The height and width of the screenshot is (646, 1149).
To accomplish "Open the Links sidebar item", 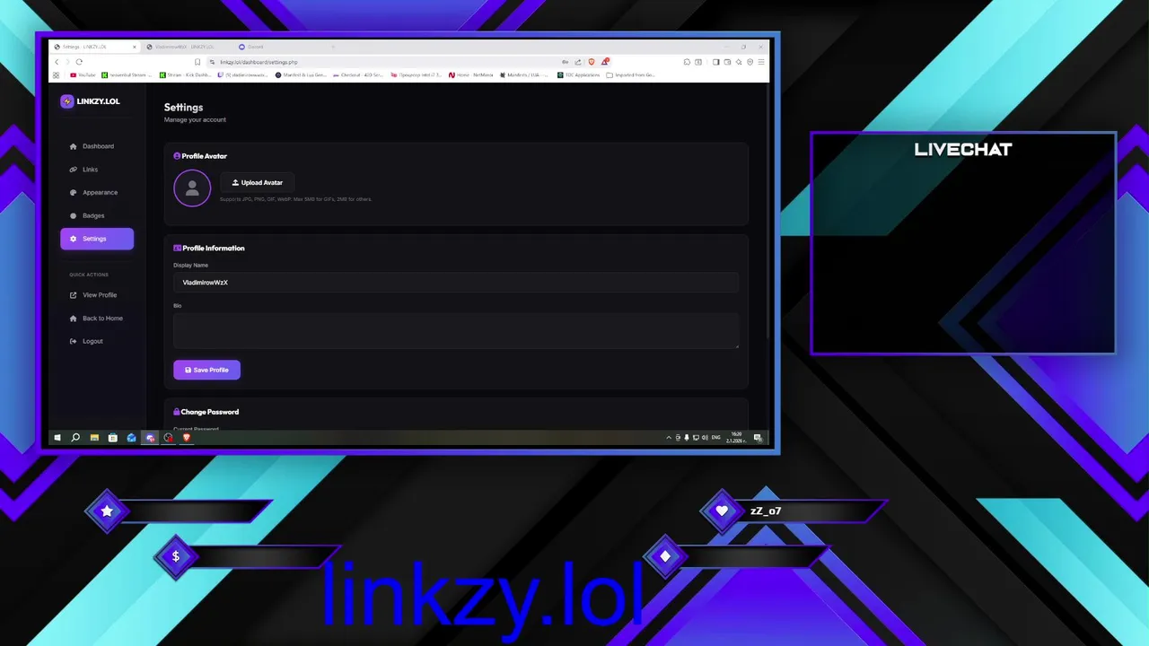I will [x=97, y=170].
